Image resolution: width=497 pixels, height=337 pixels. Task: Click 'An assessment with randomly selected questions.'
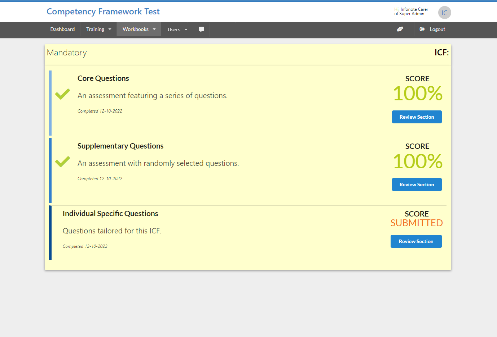(158, 163)
